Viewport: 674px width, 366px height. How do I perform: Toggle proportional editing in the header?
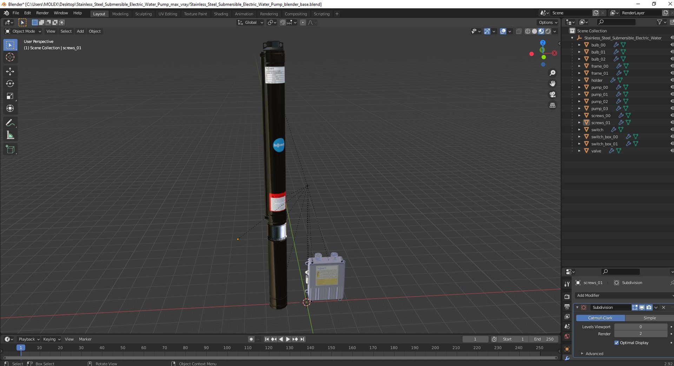[x=303, y=22]
